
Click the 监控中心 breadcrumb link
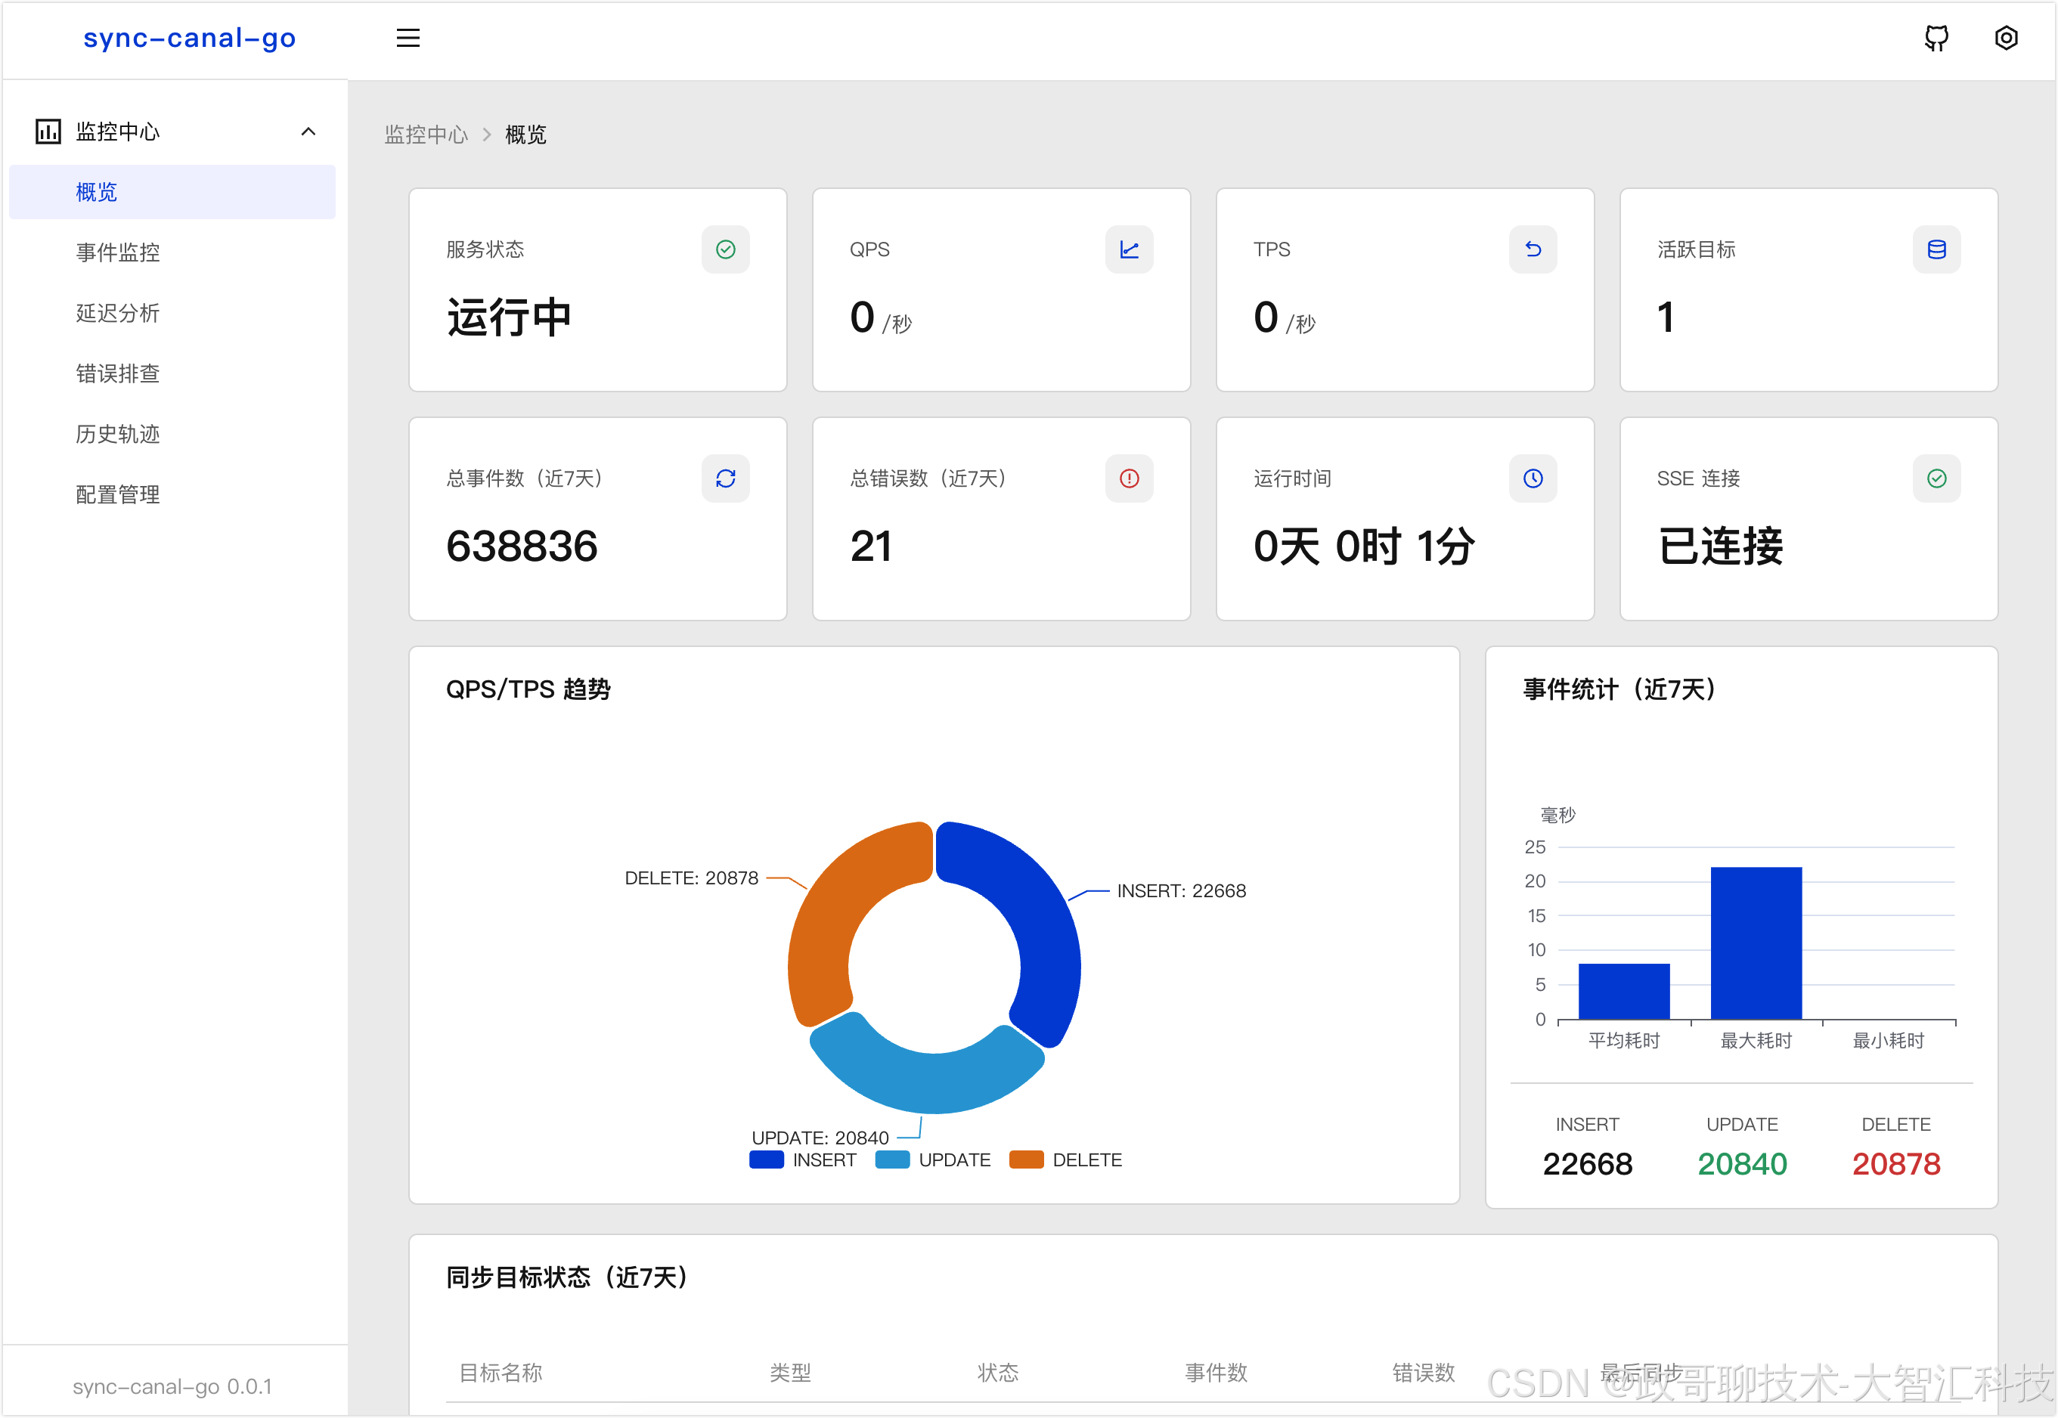pos(426,134)
